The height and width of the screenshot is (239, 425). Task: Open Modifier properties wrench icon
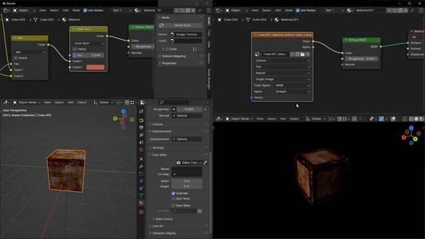(x=141, y=166)
